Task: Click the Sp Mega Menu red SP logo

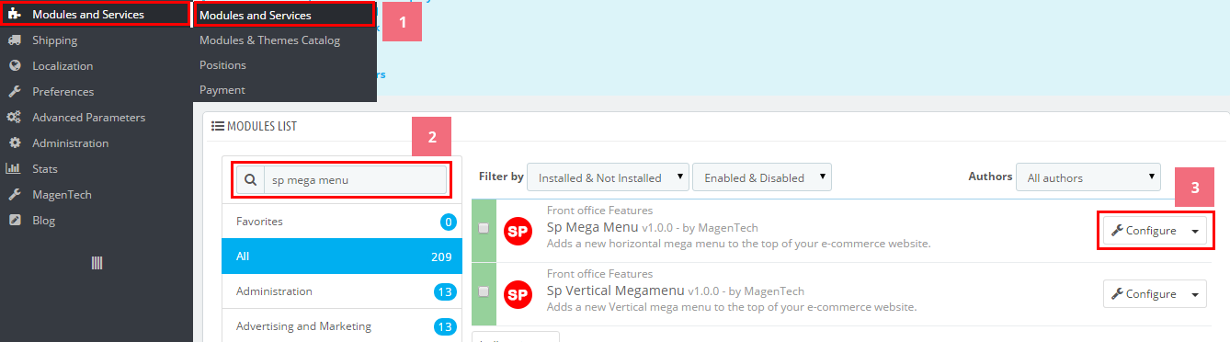Action: click(518, 229)
